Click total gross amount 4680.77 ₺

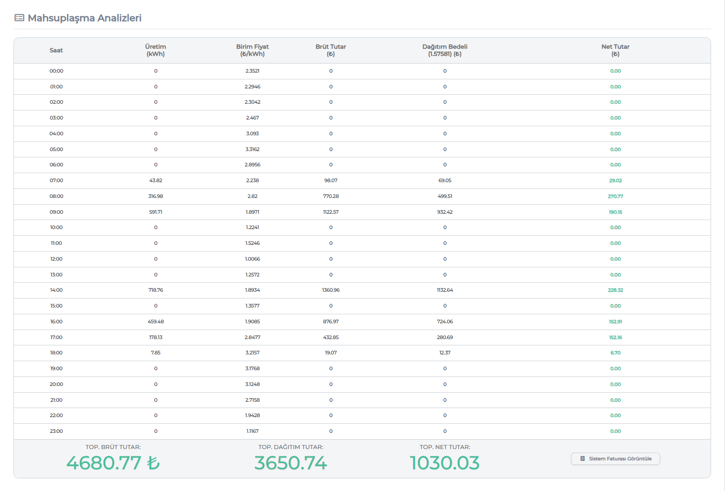tap(113, 463)
